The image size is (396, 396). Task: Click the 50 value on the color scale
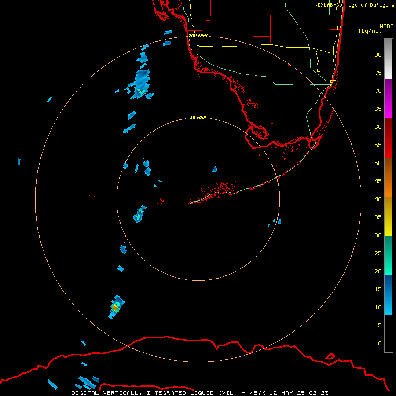378,163
